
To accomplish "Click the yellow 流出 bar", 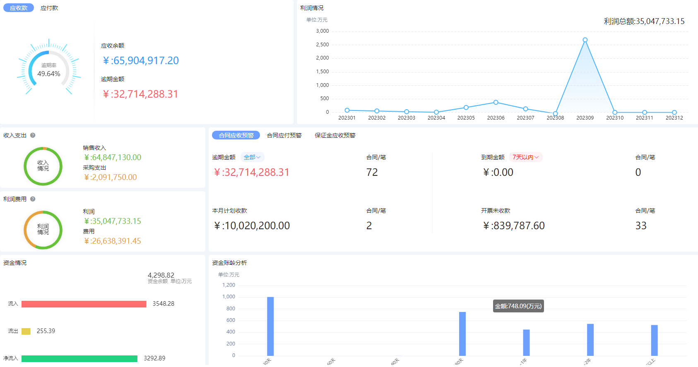I will tap(26, 331).
